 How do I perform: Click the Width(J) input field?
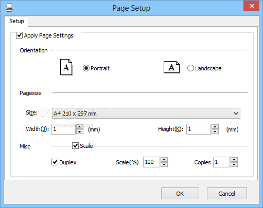[x=63, y=129]
